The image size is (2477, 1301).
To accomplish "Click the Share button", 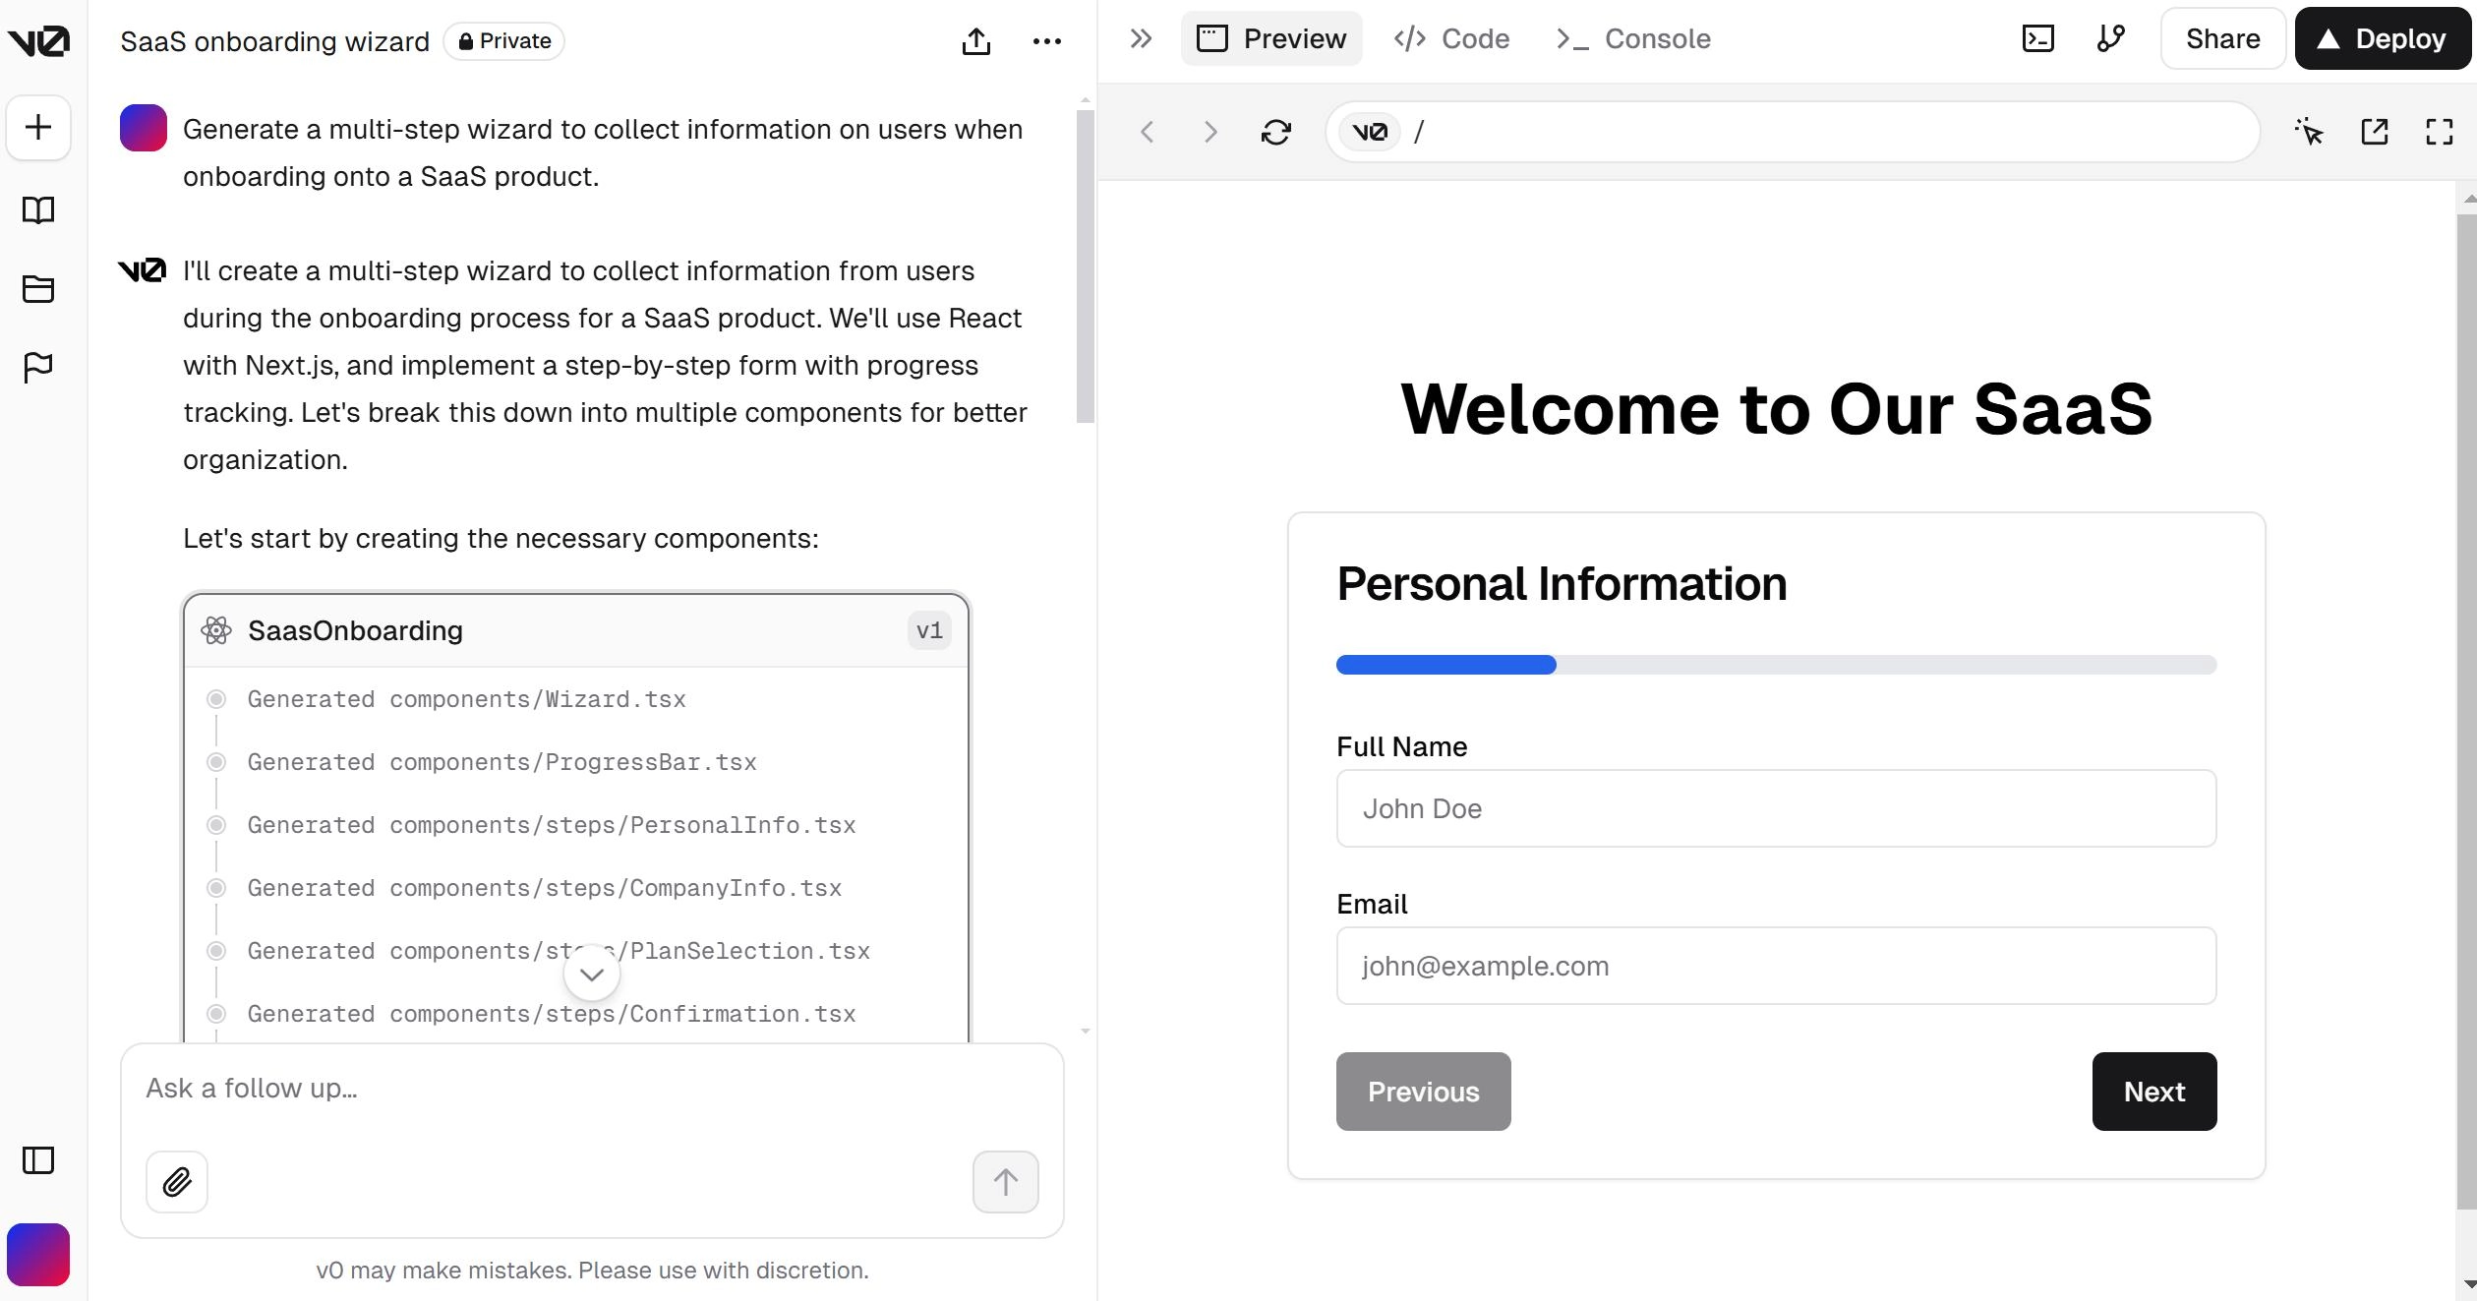I will (2222, 38).
